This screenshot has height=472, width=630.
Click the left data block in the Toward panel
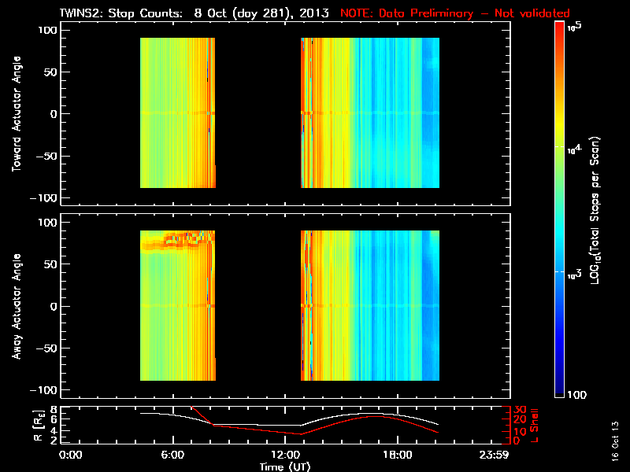(177, 114)
